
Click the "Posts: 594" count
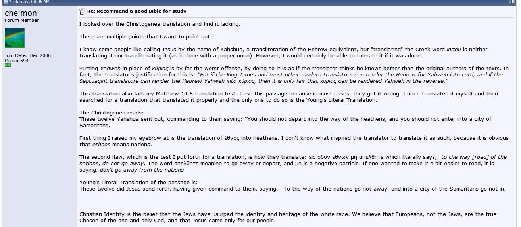click(17, 61)
